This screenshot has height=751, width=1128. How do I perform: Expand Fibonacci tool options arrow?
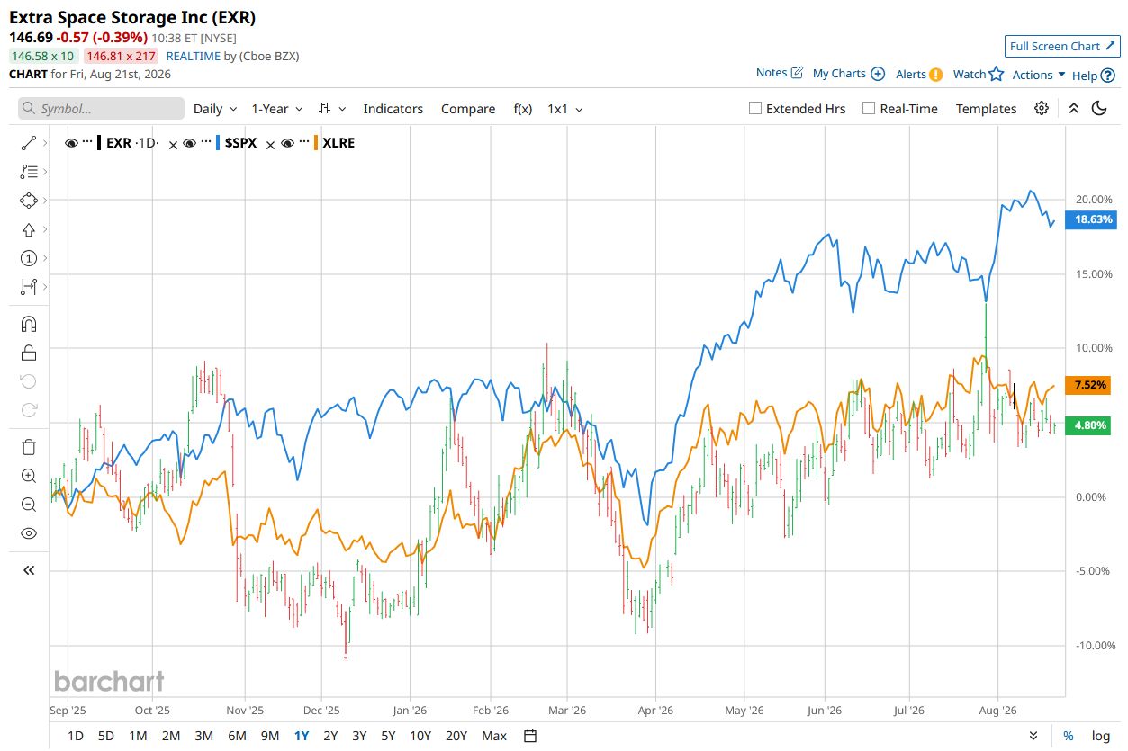click(x=45, y=171)
